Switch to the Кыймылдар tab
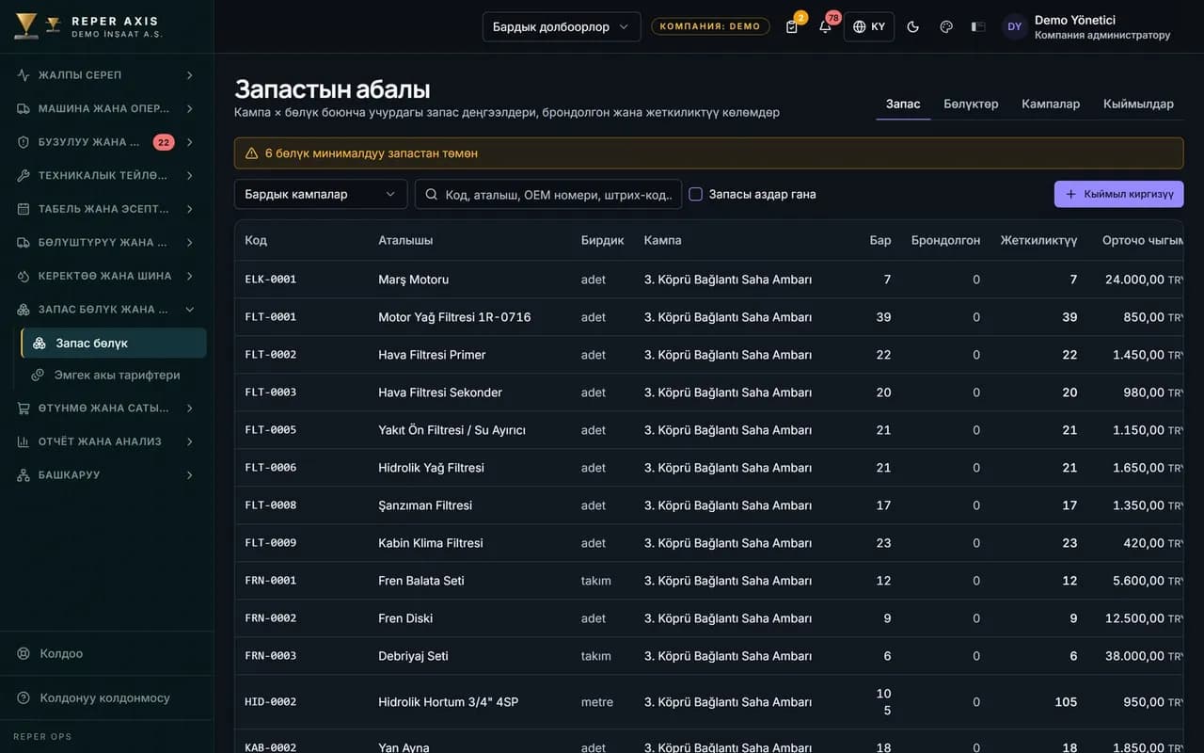Screen dimensions: 1204x753 (1138, 104)
